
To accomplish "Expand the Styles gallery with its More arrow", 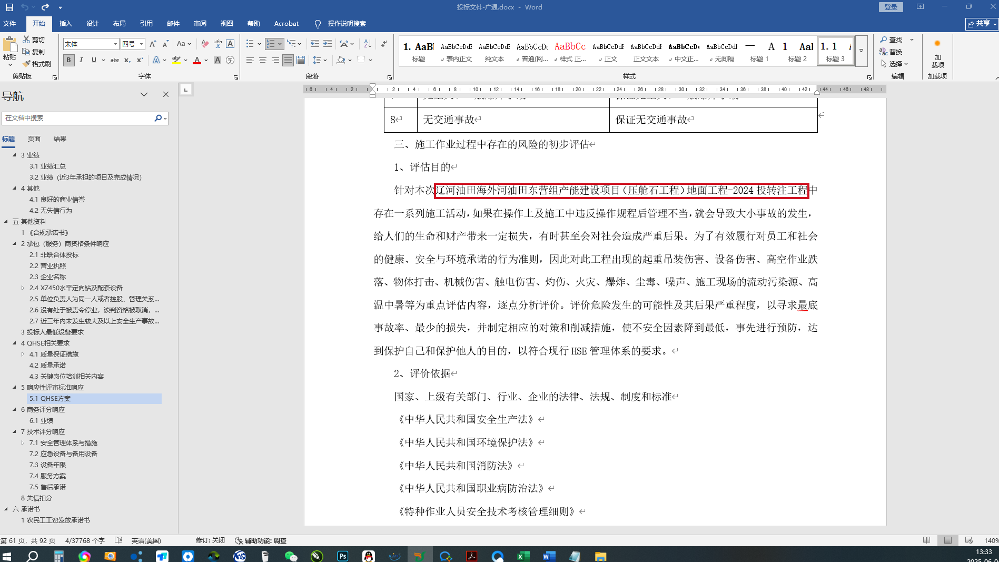I will click(862, 51).
